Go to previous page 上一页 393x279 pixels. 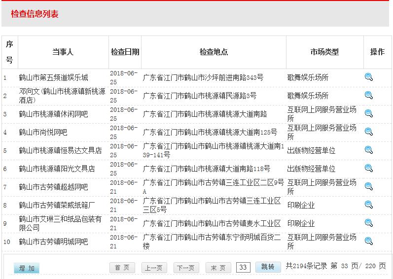[x=154, y=268]
